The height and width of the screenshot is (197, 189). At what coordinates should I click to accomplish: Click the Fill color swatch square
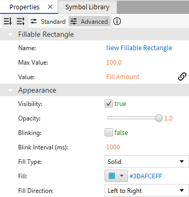click(112, 176)
